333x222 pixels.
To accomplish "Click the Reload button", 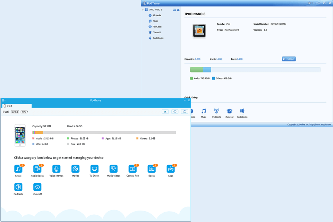I will [x=289, y=59].
